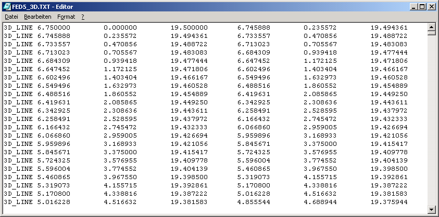The image size is (439, 217).
Task: Maximize the Editor window
Action: tap(422, 6)
